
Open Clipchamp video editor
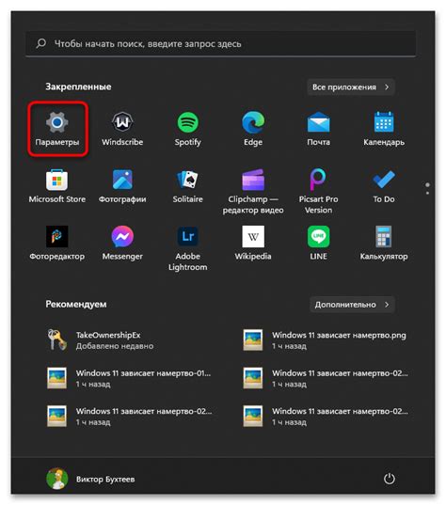point(253,192)
